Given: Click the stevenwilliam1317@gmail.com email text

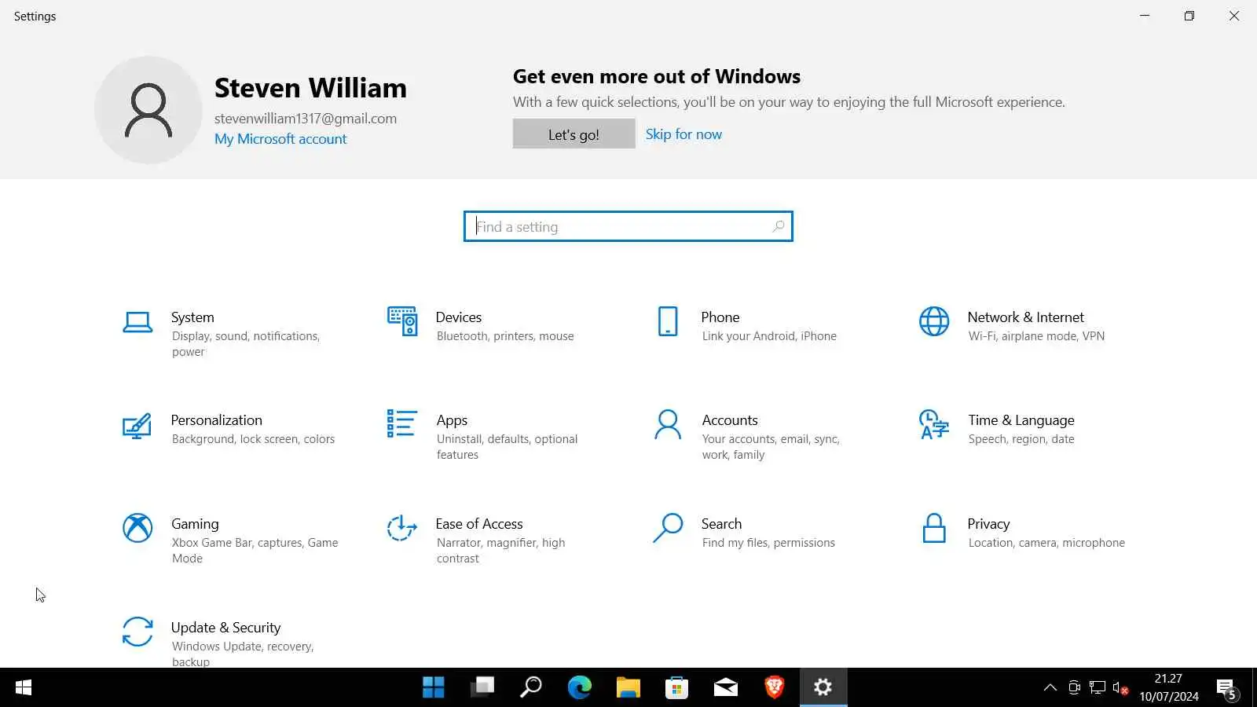Looking at the screenshot, I should click(x=306, y=119).
